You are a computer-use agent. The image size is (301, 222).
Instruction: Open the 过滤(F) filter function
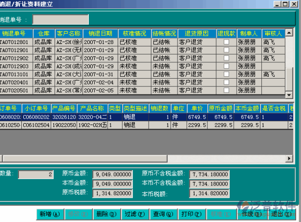134,214
